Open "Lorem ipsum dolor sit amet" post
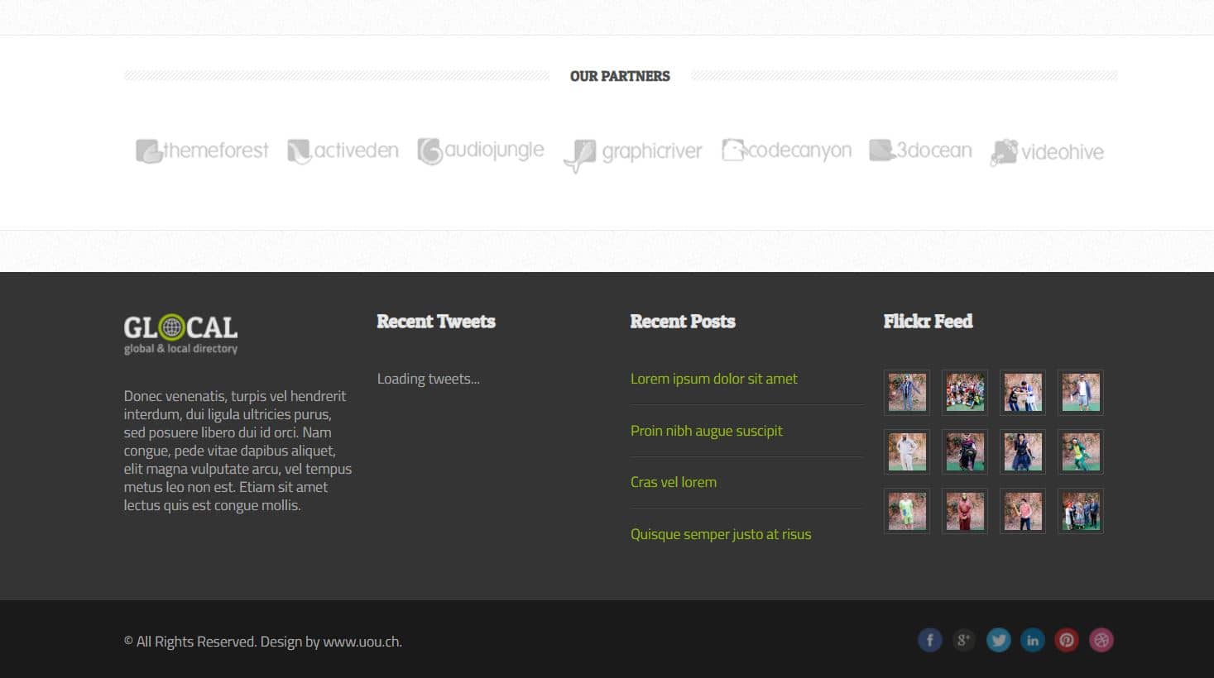 [713, 379]
